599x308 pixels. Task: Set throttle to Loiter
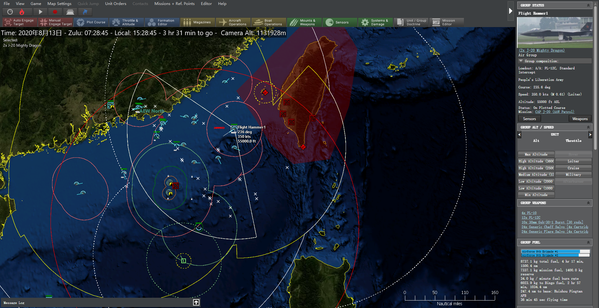(x=573, y=161)
